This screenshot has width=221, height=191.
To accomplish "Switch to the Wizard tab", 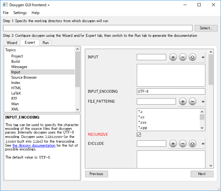I will point(12,43).
